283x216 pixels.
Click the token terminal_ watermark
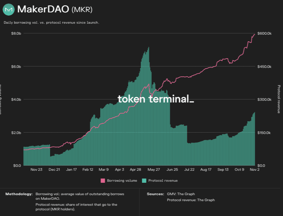(x=156, y=99)
